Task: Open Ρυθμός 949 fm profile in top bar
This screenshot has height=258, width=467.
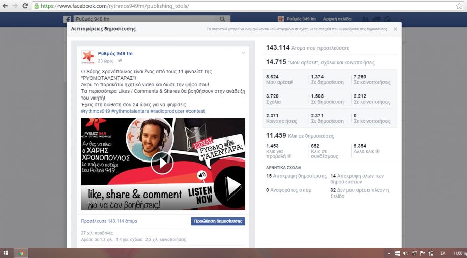Action: pos(297,19)
